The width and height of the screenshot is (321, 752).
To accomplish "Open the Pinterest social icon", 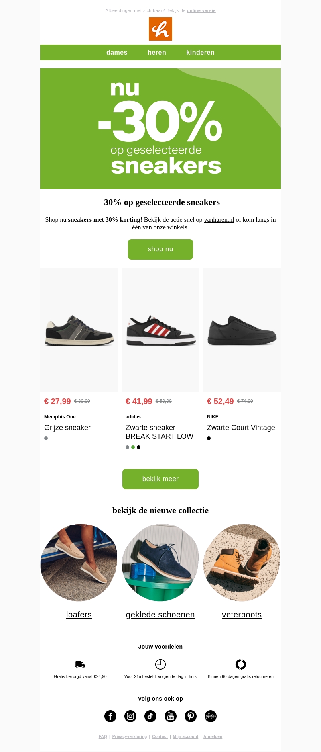I will point(191,716).
